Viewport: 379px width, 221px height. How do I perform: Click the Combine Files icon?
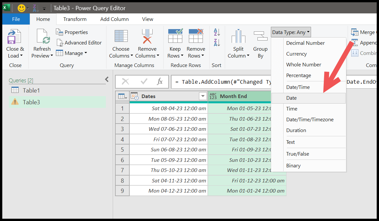354,53
